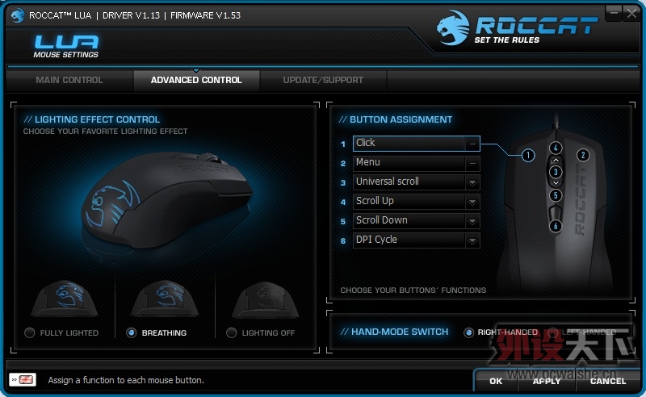646x397 pixels.
Task: Select the Lighting Off radio button
Action: pos(232,332)
